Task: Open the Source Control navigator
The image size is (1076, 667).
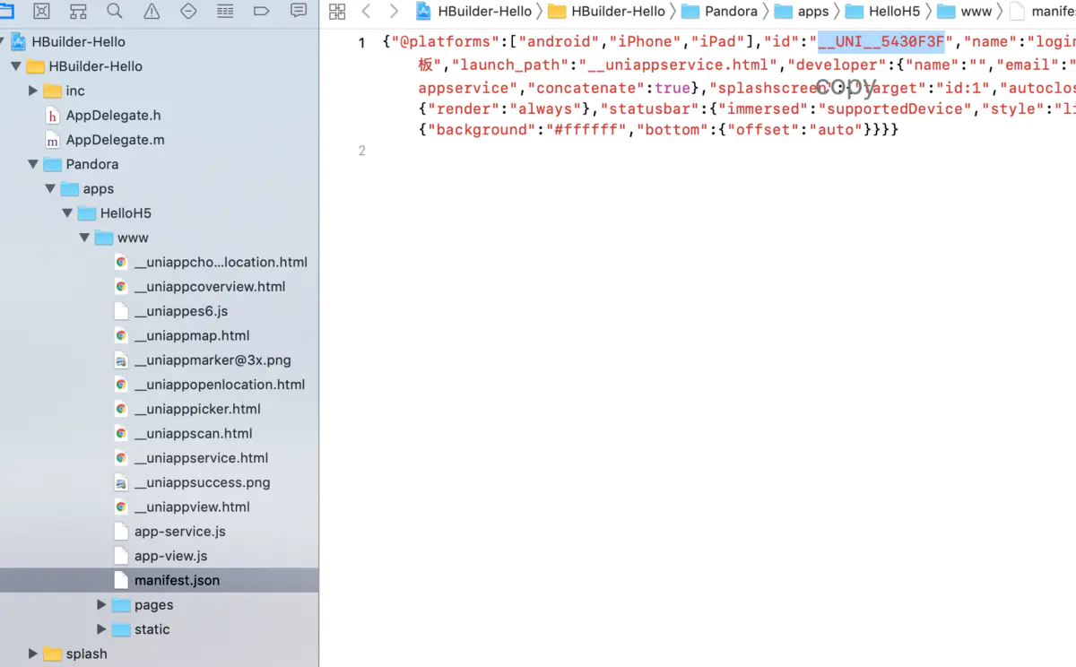Action: click(41, 12)
